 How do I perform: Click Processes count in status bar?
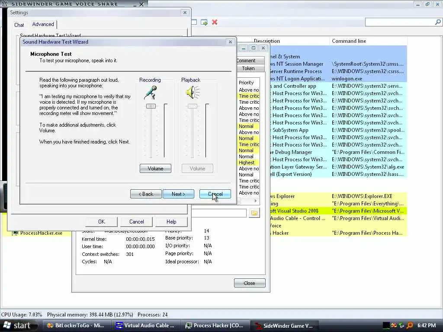153,315
